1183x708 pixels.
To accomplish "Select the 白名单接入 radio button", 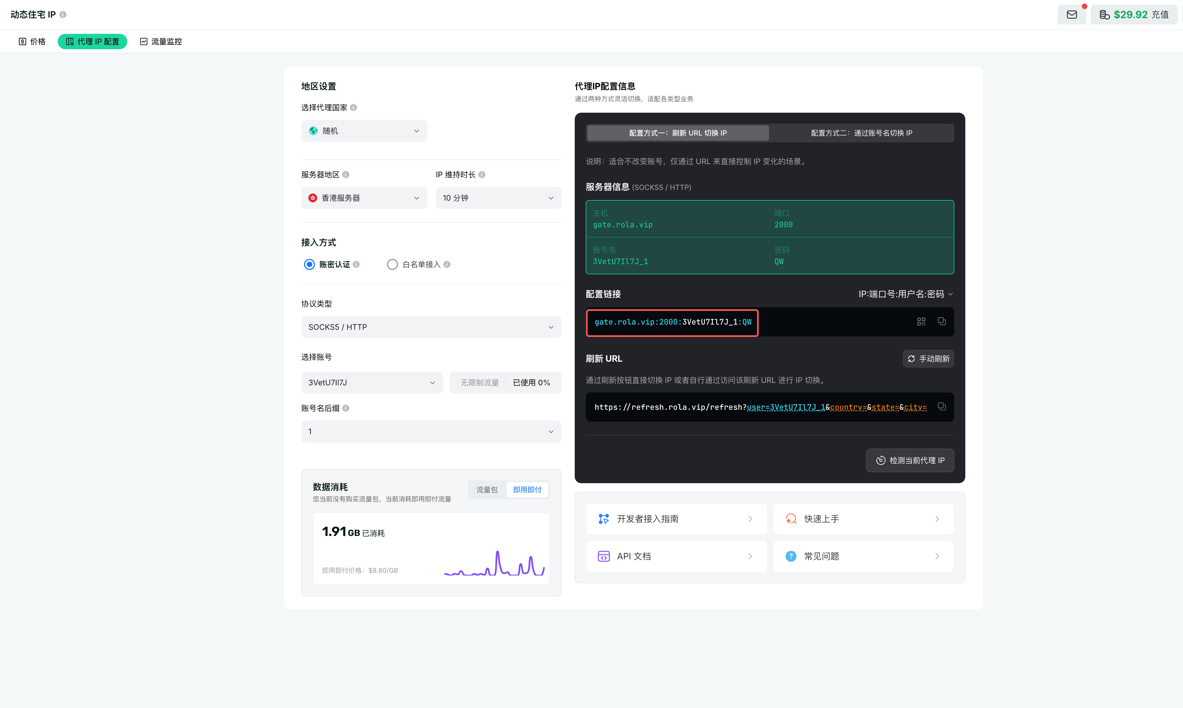I will tap(392, 264).
